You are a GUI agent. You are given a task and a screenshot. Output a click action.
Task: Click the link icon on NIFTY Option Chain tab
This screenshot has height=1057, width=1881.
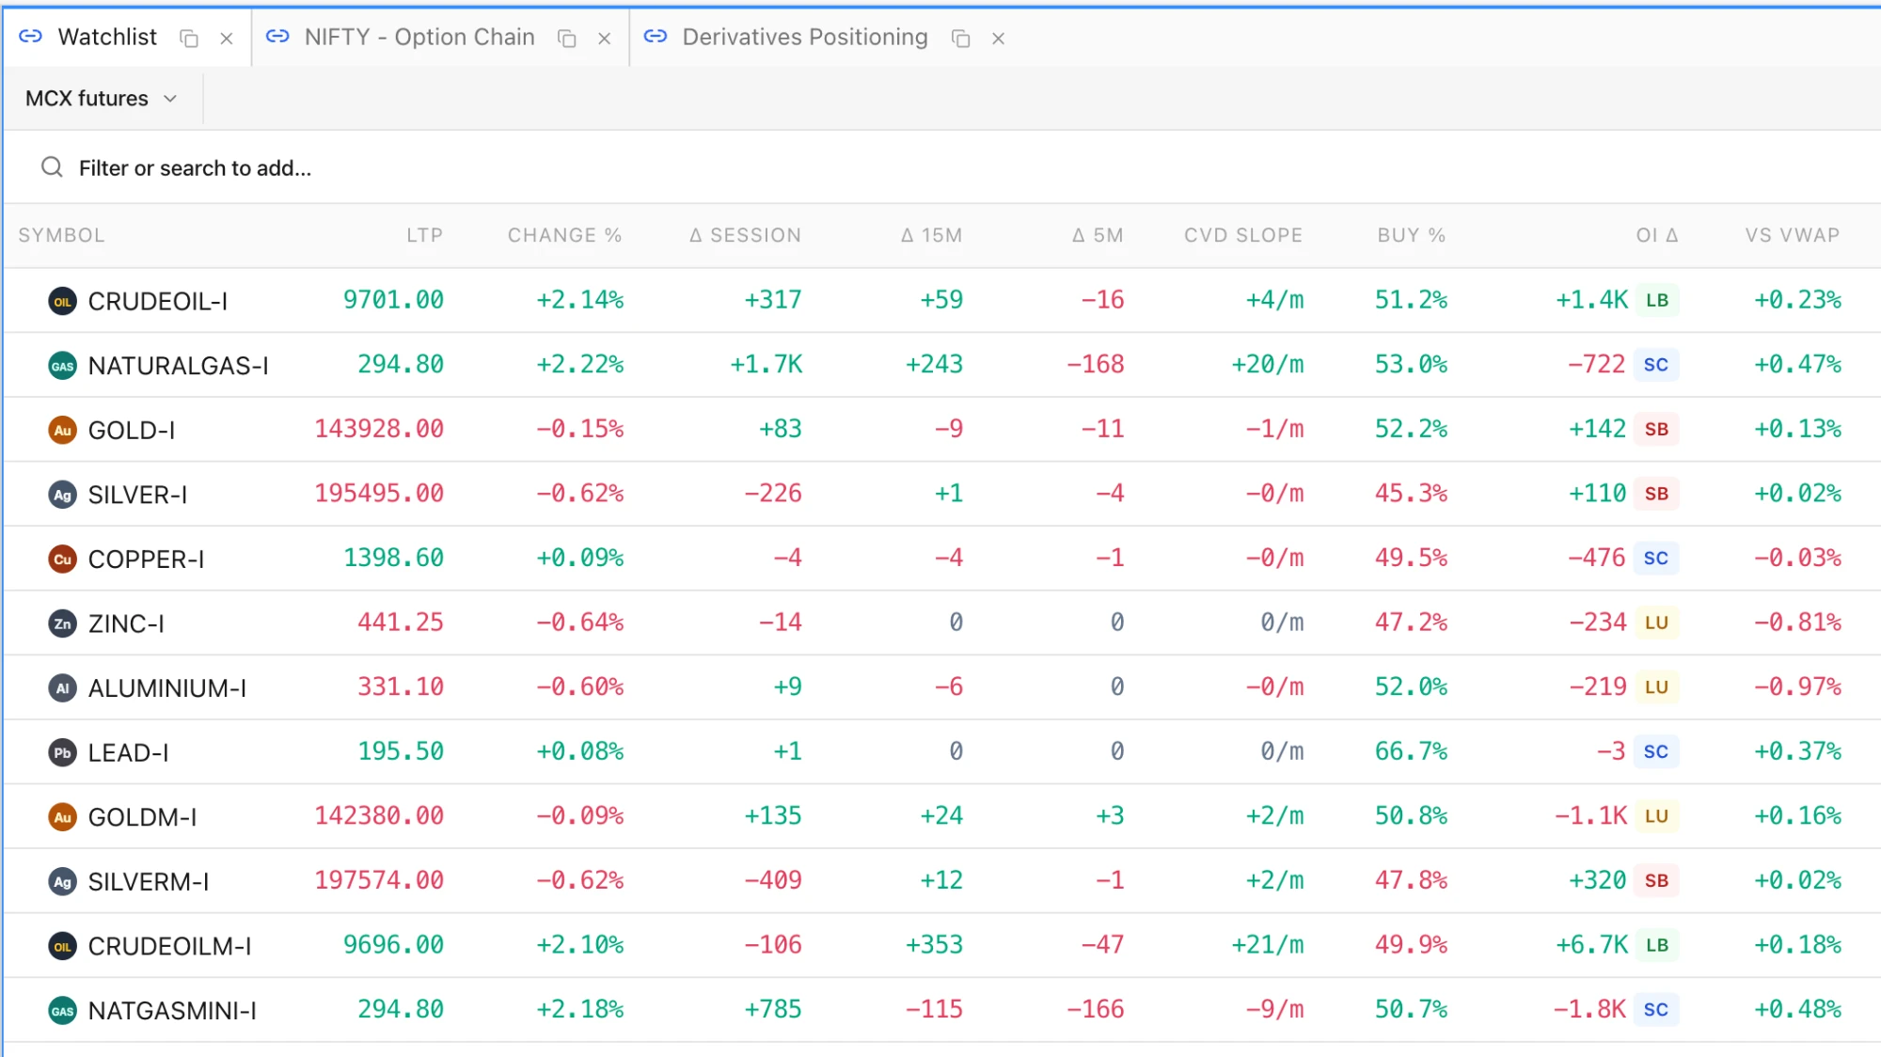point(277,37)
